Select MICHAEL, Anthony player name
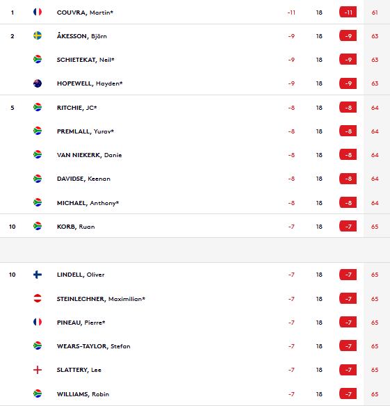 click(88, 203)
